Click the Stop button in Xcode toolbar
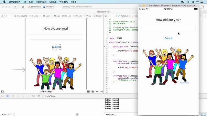The width and height of the screenshot is (207, 116). click(x=23, y=7)
